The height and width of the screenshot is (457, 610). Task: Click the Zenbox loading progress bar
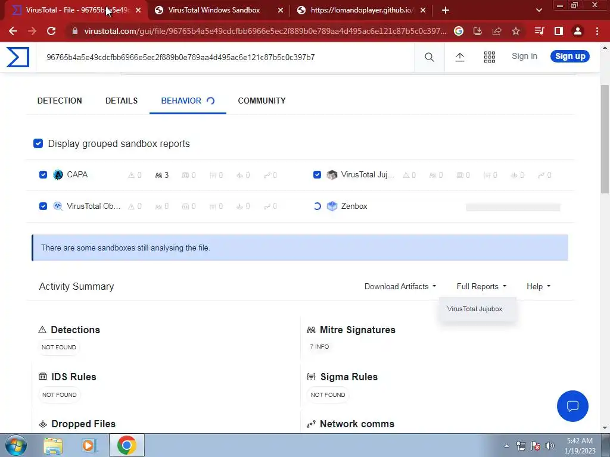[513, 207]
